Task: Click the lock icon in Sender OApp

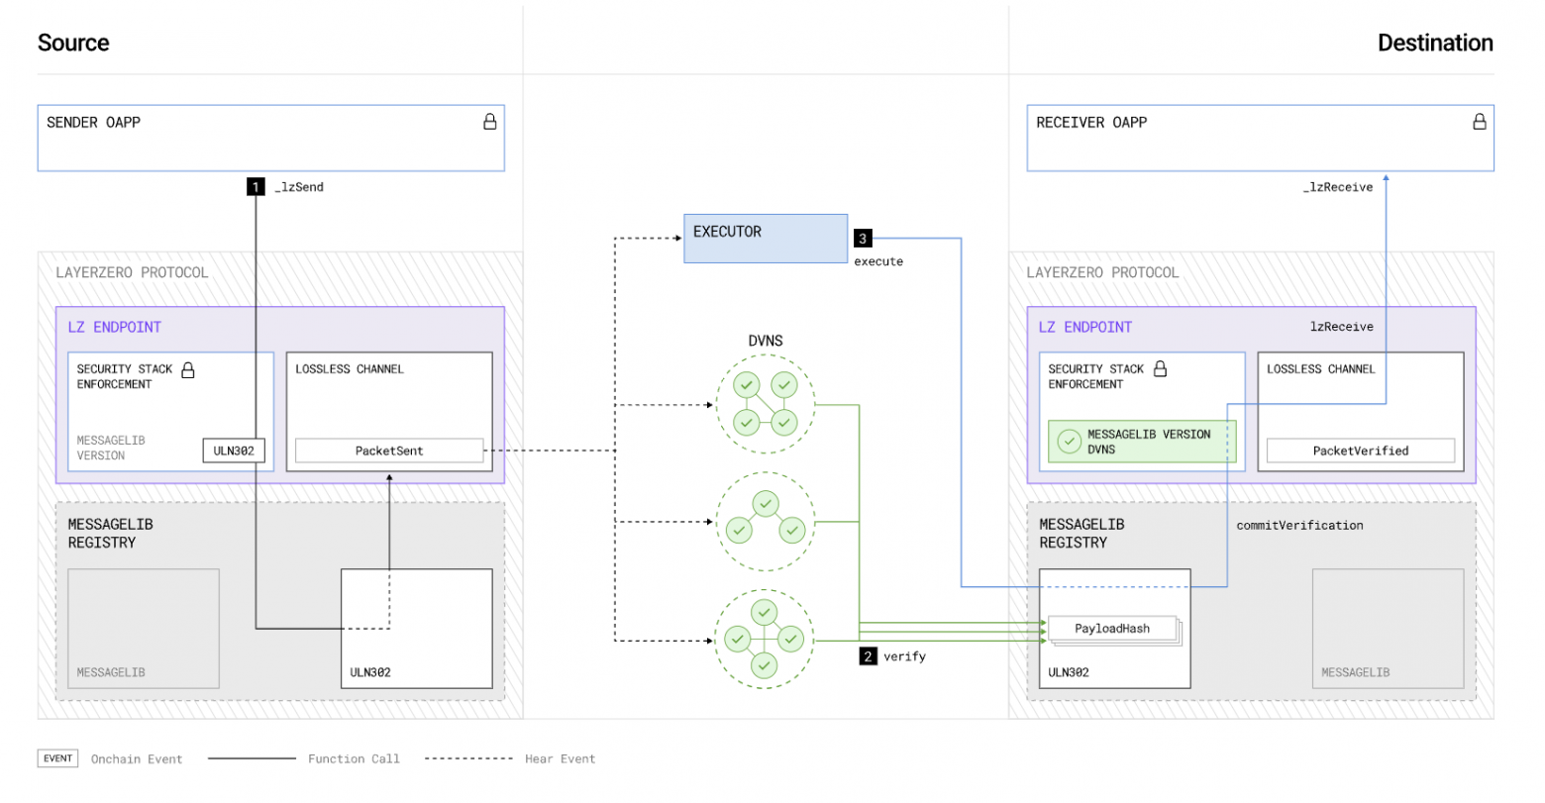Action: [x=489, y=122]
